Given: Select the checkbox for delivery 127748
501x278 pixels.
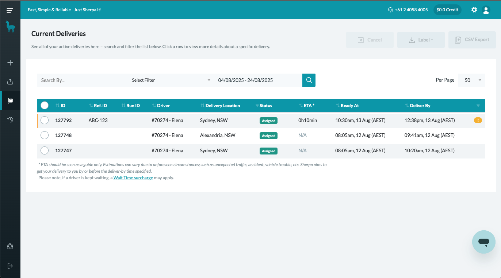Looking at the screenshot, I should click(x=45, y=135).
